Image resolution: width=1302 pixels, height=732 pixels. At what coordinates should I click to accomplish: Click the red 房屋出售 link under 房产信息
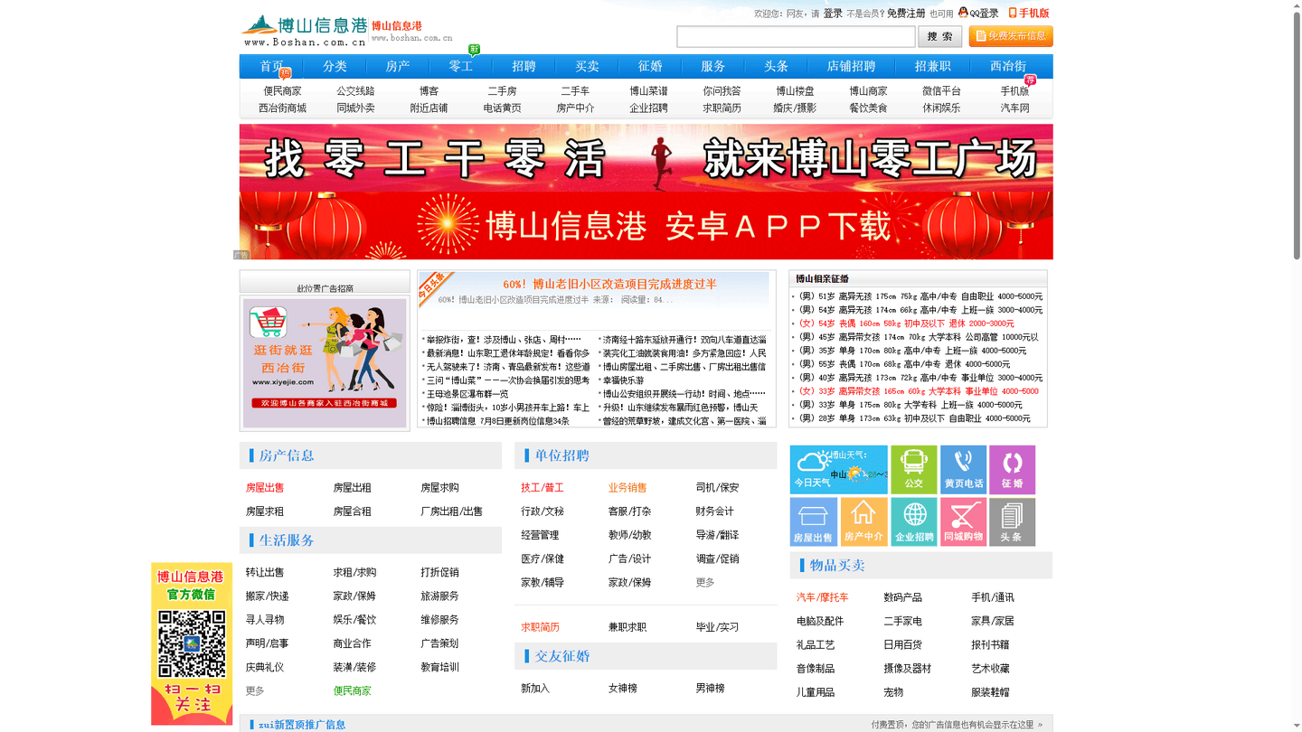(x=265, y=488)
